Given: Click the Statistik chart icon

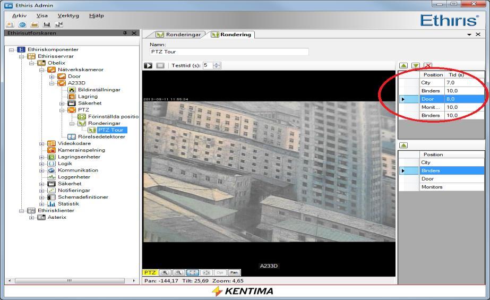Looking at the screenshot, I should click(51, 204).
